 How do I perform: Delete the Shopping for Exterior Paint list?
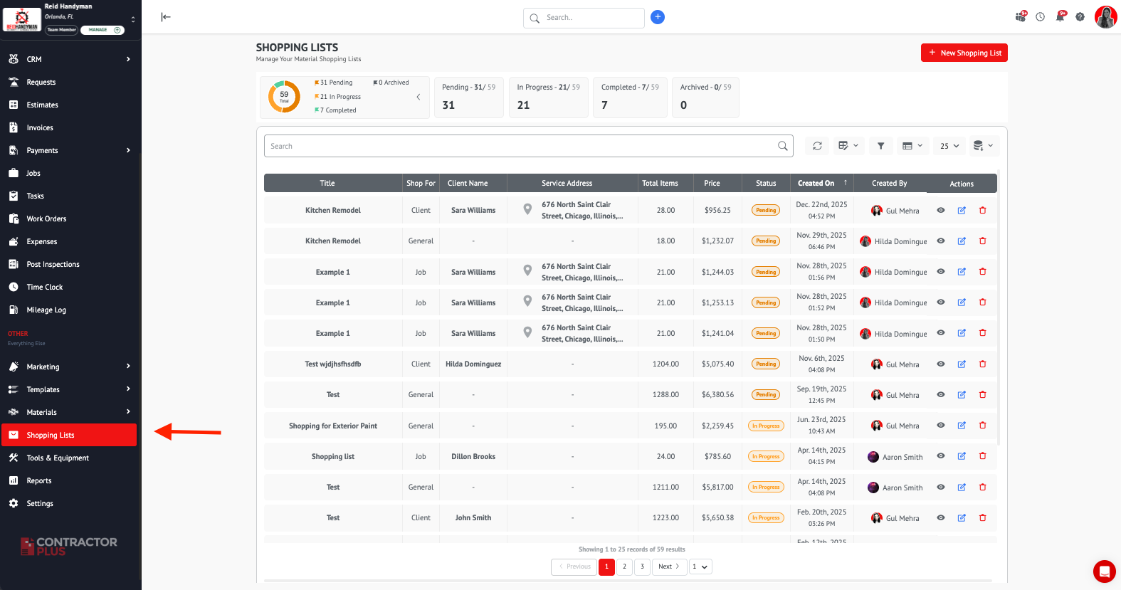point(982,426)
